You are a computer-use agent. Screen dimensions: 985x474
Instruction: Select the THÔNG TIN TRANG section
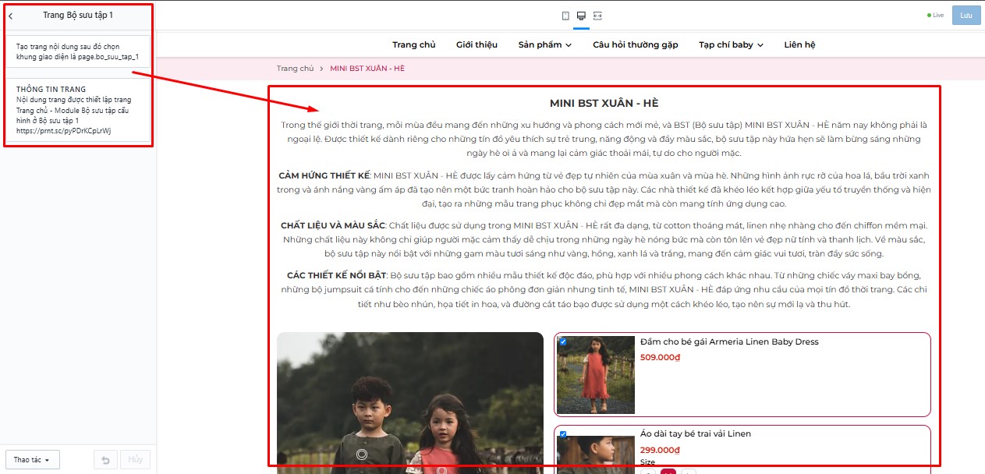(78, 110)
